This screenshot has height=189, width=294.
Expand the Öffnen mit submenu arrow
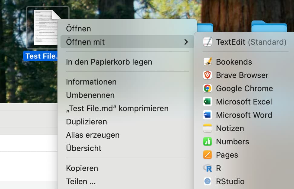coord(185,42)
